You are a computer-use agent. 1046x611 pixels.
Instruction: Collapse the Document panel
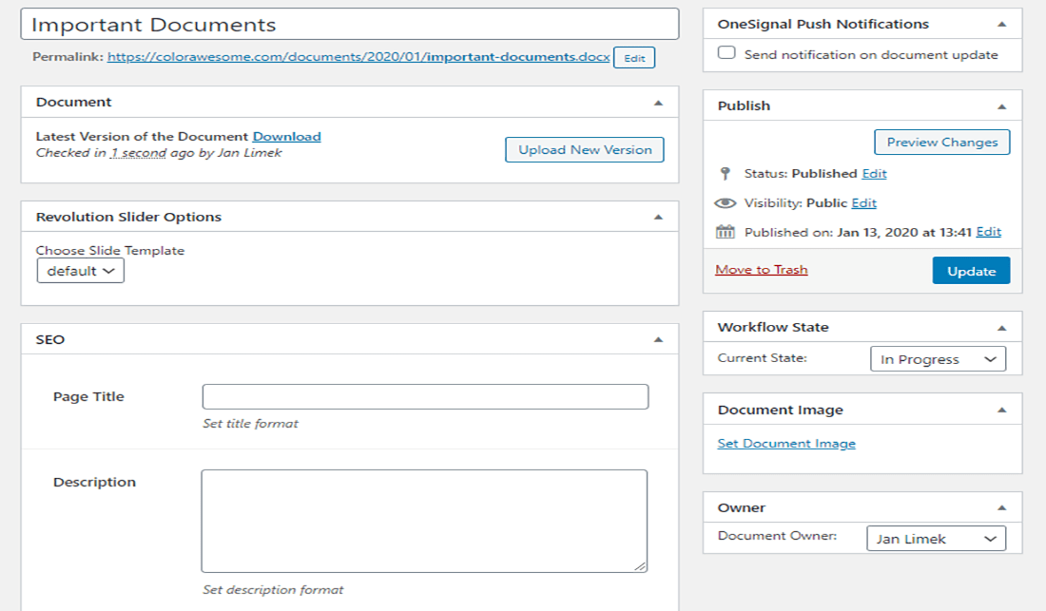(x=656, y=101)
